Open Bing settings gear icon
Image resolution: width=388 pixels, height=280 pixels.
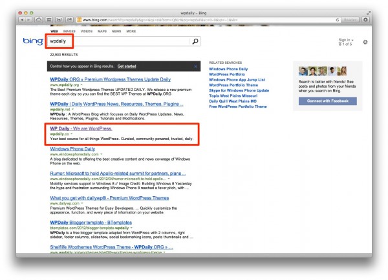(x=365, y=42)
